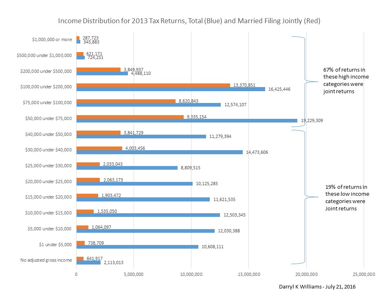Select the data label 345,883

(x=91, y=42)
